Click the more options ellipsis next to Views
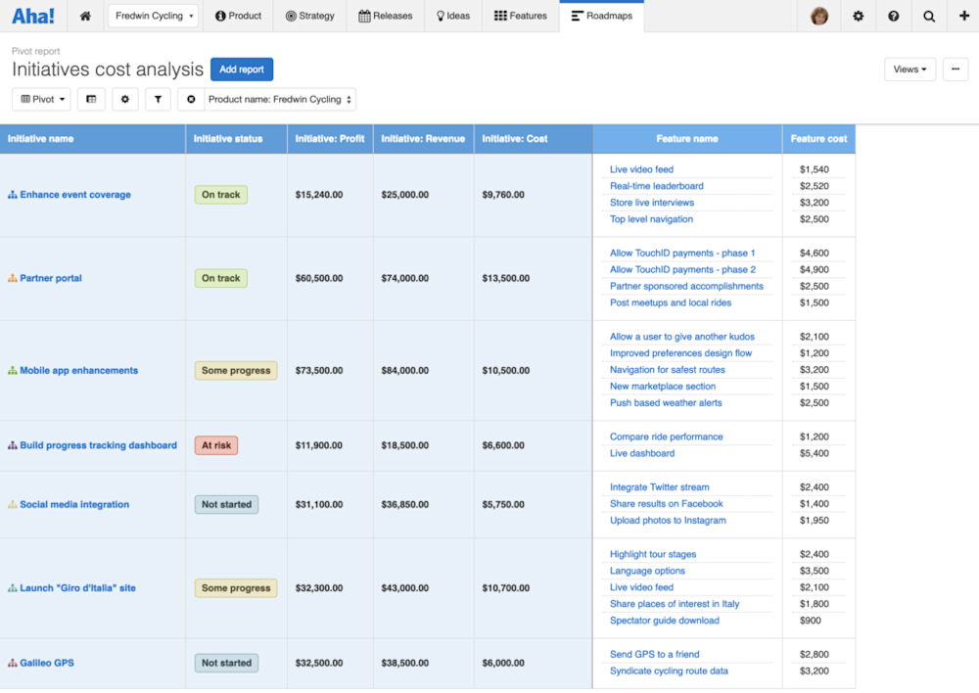Viewport: 979px width, 693px height. [x=955, y=69]
